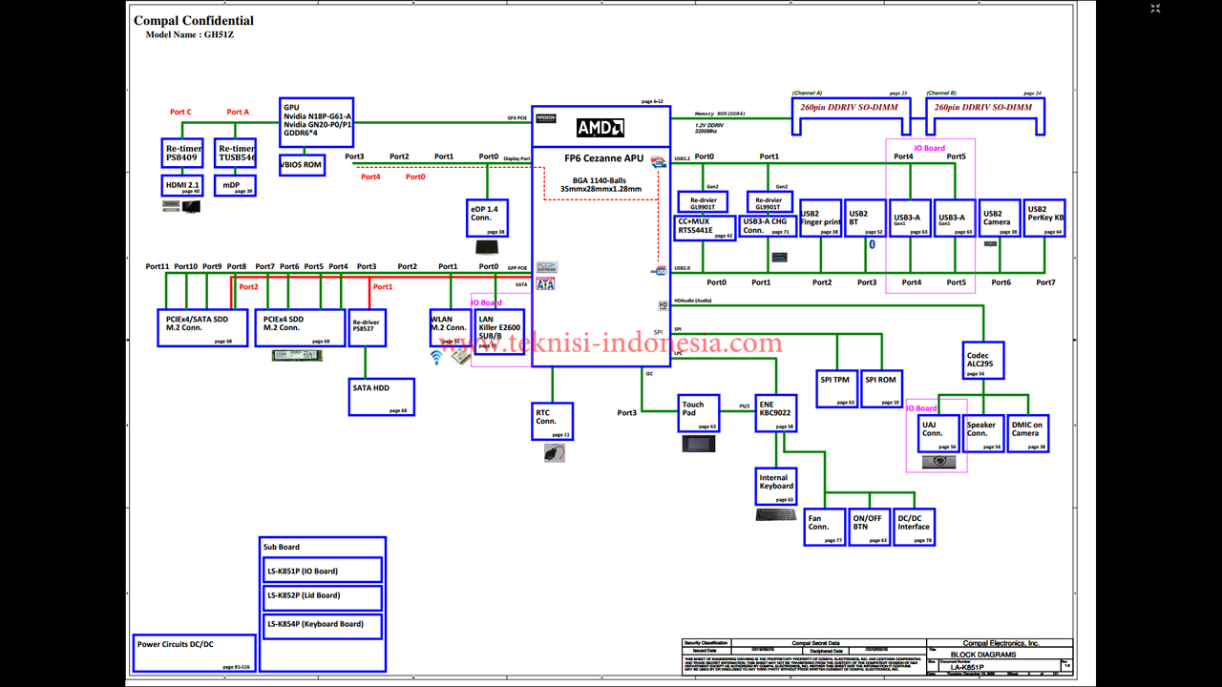Select the eDP 1.4 Conn. block
The height and width of the screenshot is (687, 1222).
[x=487, y=218]
